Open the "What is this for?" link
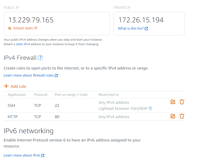The image size is (198, 161). pos(131,29)
